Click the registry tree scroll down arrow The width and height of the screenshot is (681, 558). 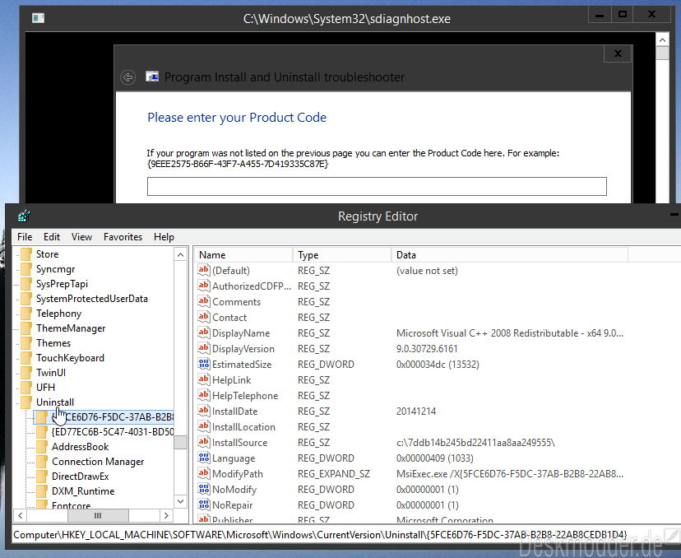pos(181,501)
